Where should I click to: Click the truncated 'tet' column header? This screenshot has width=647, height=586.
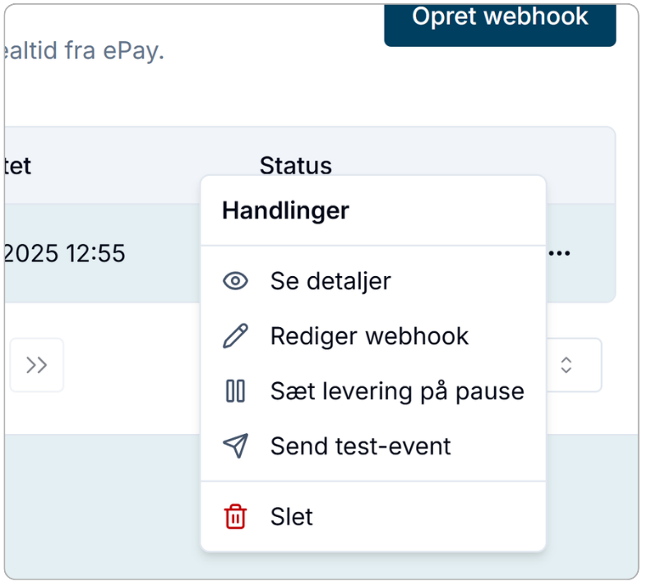[17, 165]
